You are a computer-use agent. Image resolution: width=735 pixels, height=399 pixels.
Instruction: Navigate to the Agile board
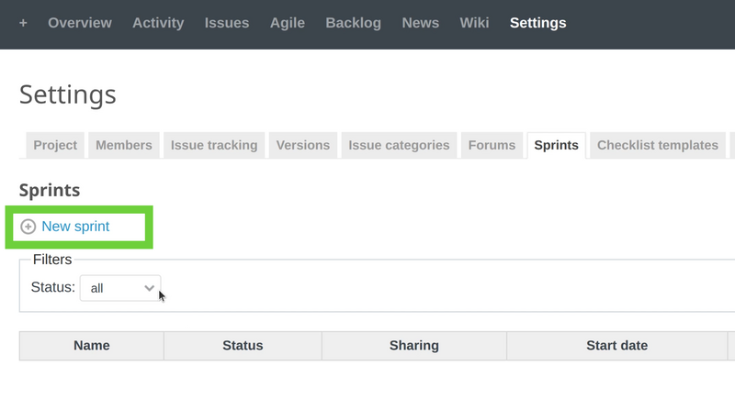click(288, 23)
